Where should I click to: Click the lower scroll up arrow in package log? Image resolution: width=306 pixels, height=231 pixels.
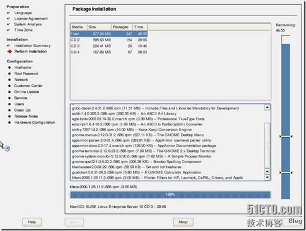tap(267, 172)
